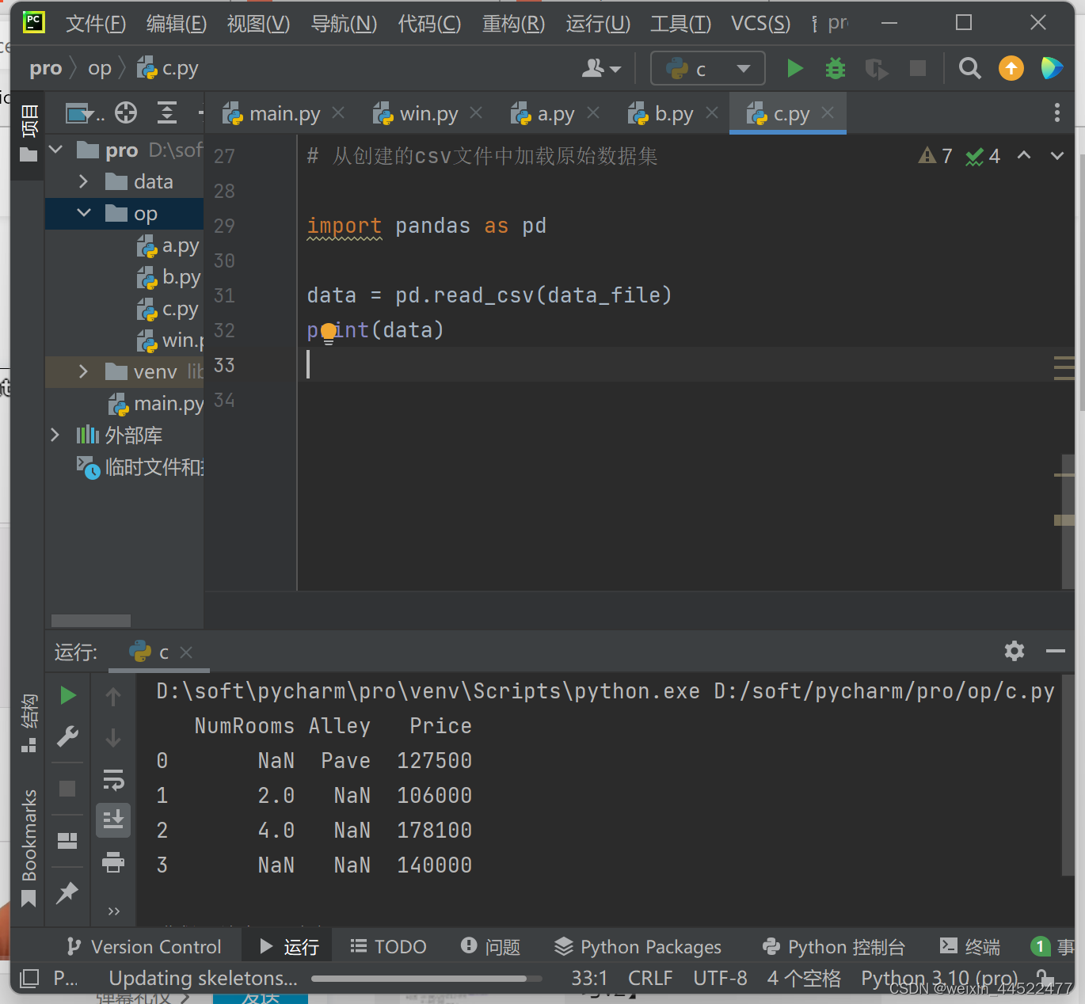
Task: Run the current configuration with green play button
Action: coord(795,69)
